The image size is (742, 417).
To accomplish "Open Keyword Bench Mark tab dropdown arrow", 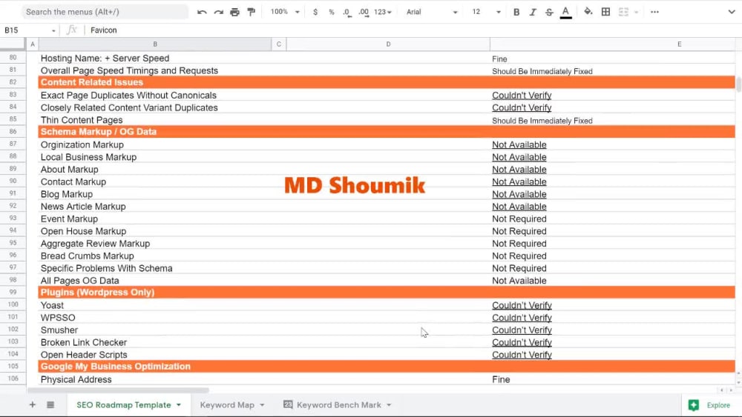I will (x=389, y=405).
